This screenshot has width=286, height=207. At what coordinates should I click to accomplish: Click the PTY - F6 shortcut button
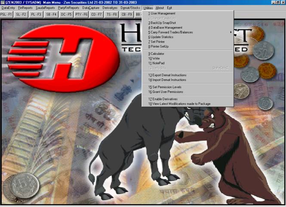pos(81,14)
